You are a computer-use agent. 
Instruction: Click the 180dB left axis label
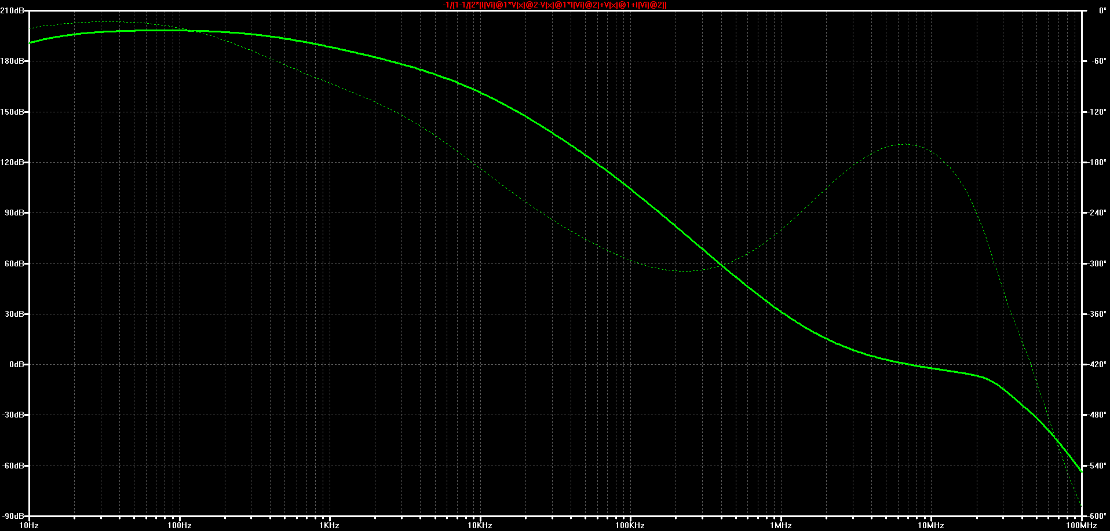[12, 61]
